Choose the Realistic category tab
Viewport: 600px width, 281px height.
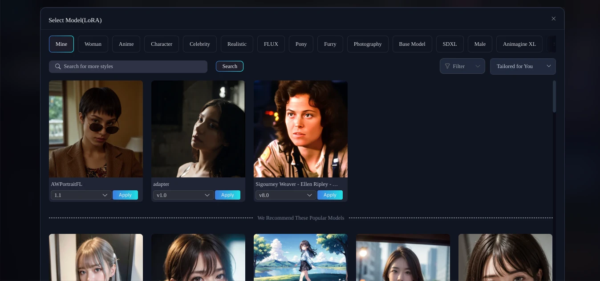pyautogui.click(x=237, y=44)
